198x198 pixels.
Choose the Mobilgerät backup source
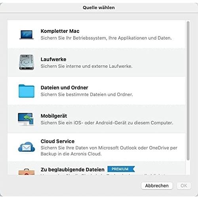click(x=96, y=119)
